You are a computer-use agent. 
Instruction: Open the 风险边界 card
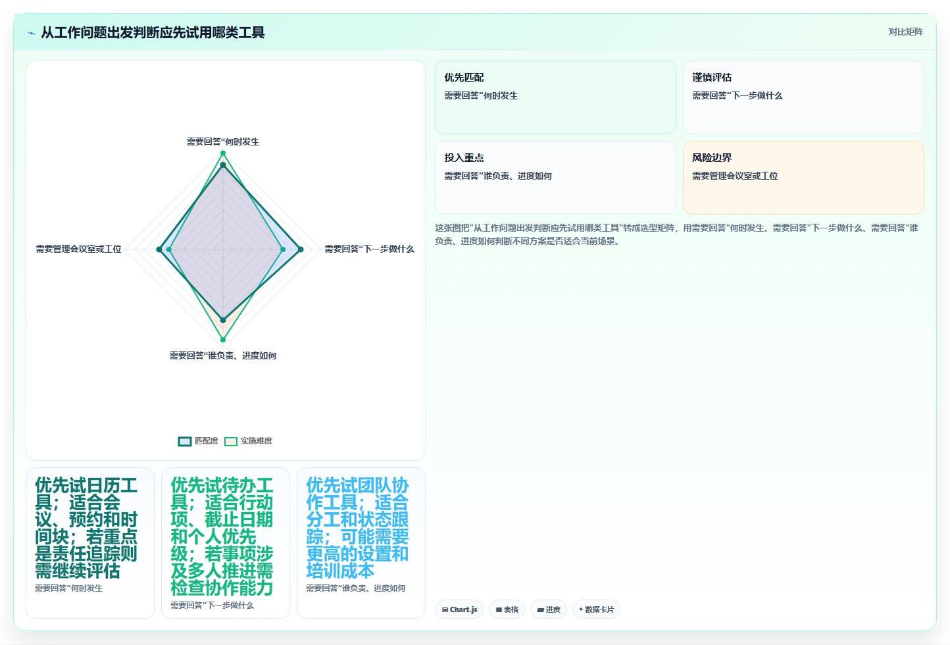pos(803,178)
